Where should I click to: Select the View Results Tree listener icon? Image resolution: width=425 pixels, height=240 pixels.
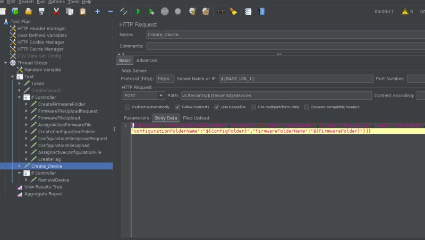coord(20,187)
